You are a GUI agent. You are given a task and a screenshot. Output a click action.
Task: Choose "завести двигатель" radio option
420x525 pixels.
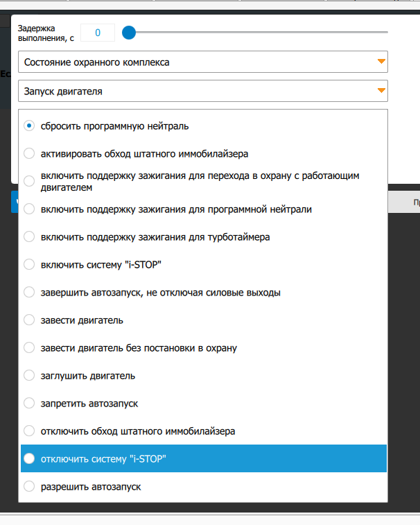pos(29,320)
